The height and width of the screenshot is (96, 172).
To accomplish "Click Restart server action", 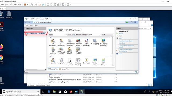I will (121, 34).
